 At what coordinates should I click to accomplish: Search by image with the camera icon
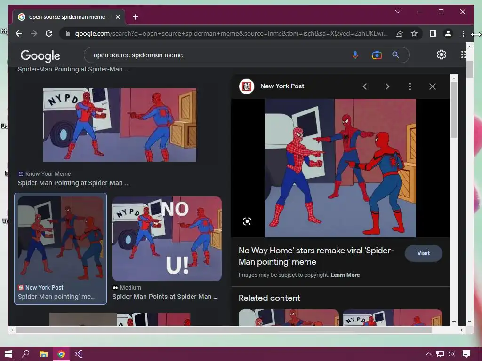click(x=377, y=55)
